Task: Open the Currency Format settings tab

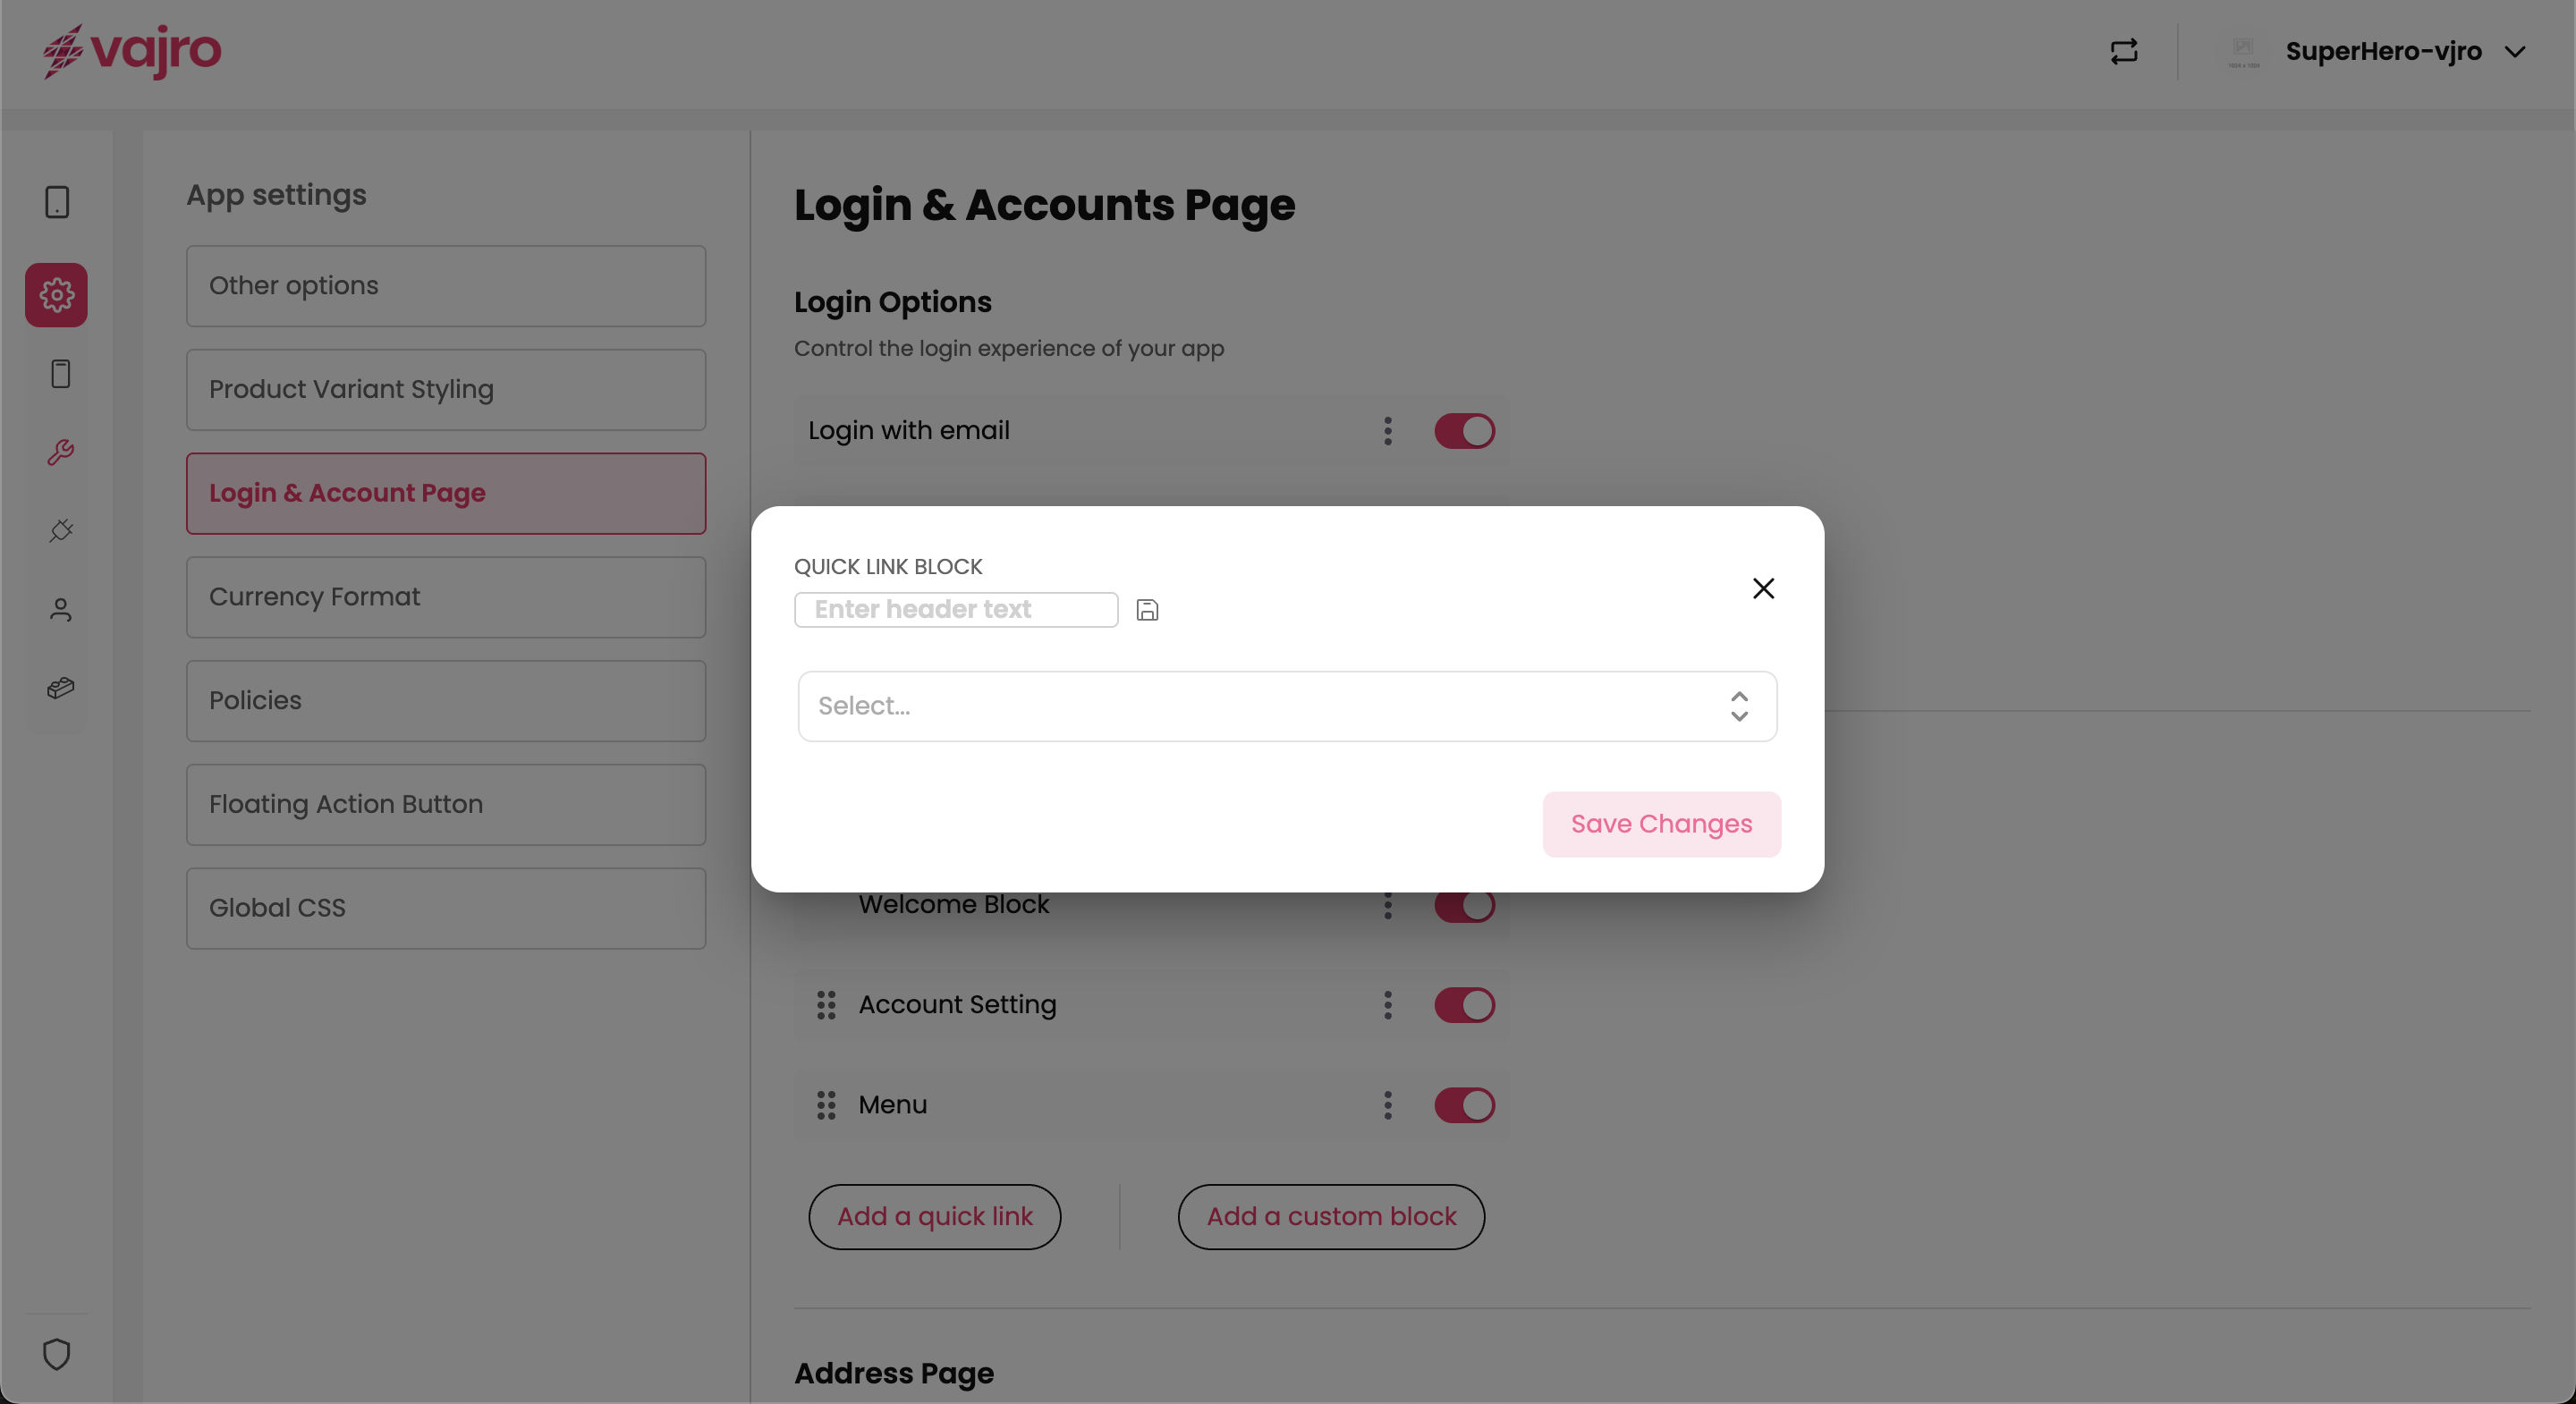Action: [x=446, y=597]
